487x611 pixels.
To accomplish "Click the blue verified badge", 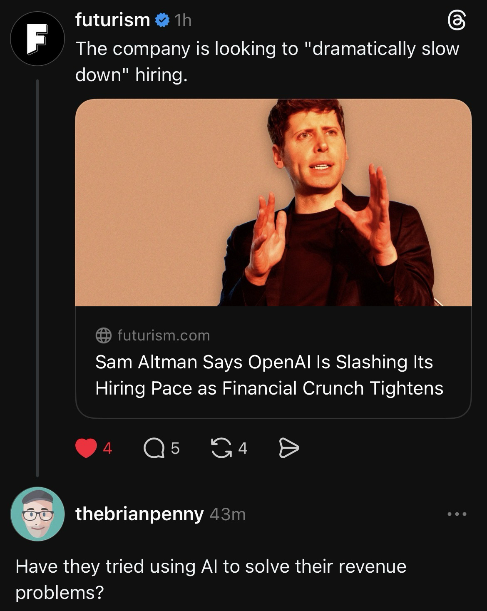I will pyautogui.click(x=162, y=20).
